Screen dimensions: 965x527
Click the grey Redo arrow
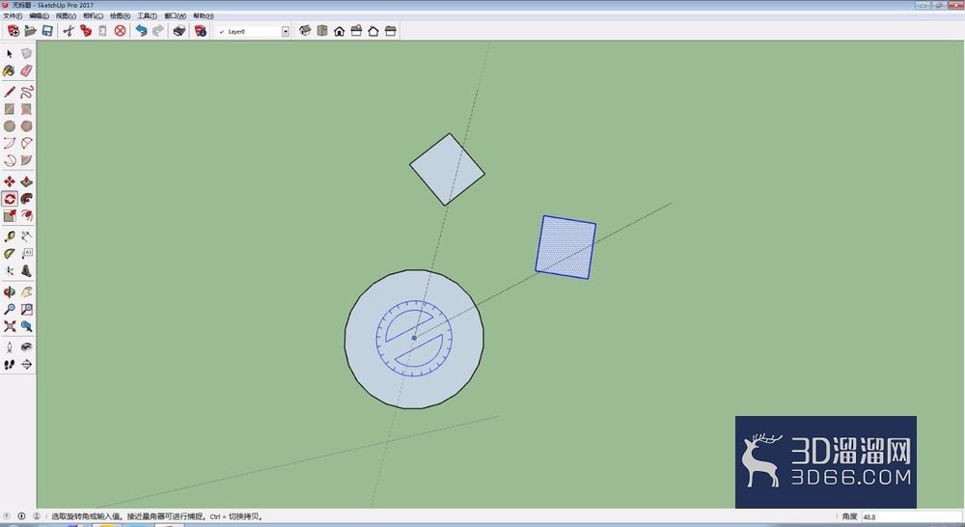click(158, 31)
